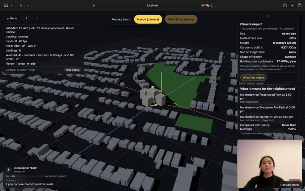Image resolution: width=305 pixels, height=191 pixels.
Task: Open a new Safari tab
Action: [x=292, y=5]
